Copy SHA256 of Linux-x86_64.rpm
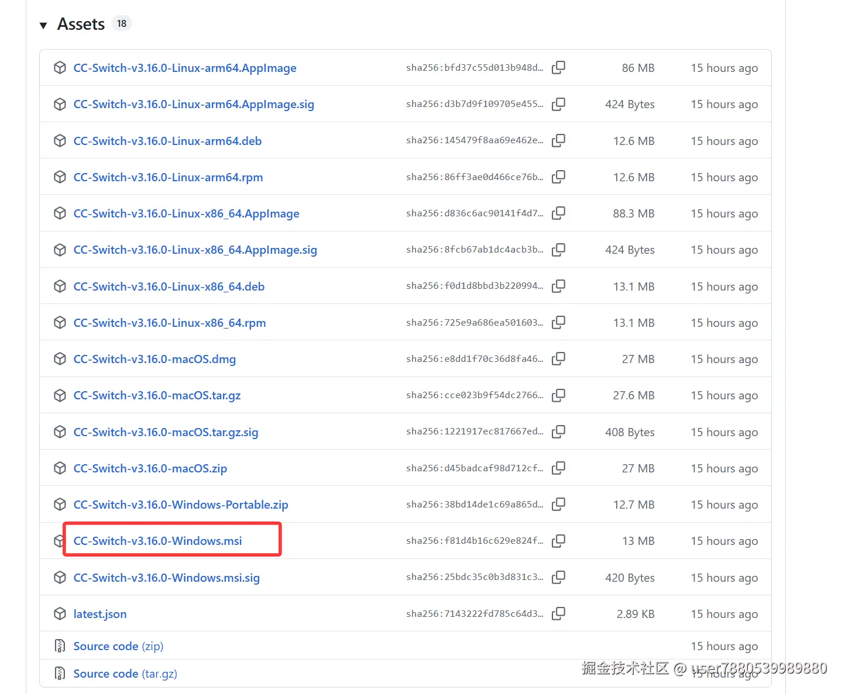Screen dimensions: 845x694 (x=559, y=322)
